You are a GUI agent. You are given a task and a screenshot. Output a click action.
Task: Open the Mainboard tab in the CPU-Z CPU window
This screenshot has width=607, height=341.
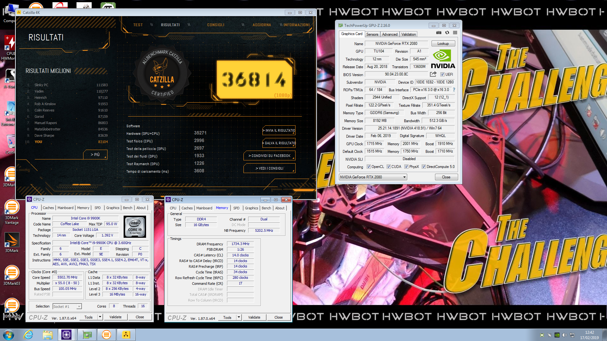tap(65, 208)
